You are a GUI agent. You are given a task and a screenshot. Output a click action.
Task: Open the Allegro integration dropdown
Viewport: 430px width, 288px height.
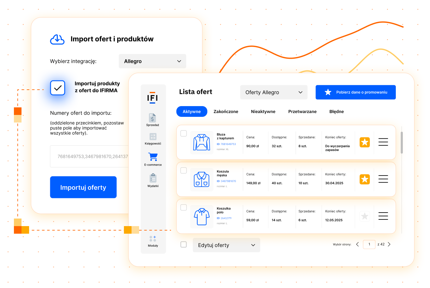(x=152, y=61)
